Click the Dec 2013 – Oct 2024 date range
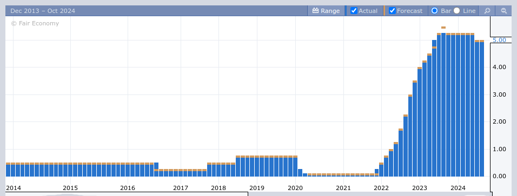 [43, 11]
